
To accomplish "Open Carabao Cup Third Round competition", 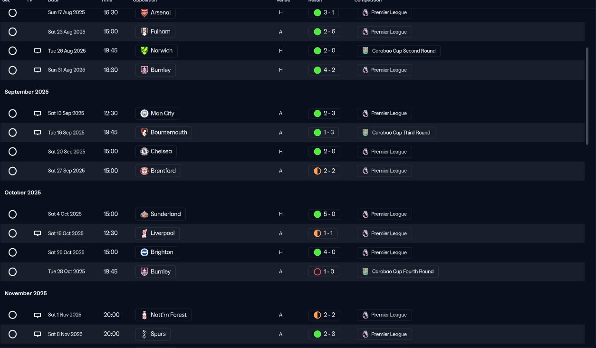I will pos(396,133).
